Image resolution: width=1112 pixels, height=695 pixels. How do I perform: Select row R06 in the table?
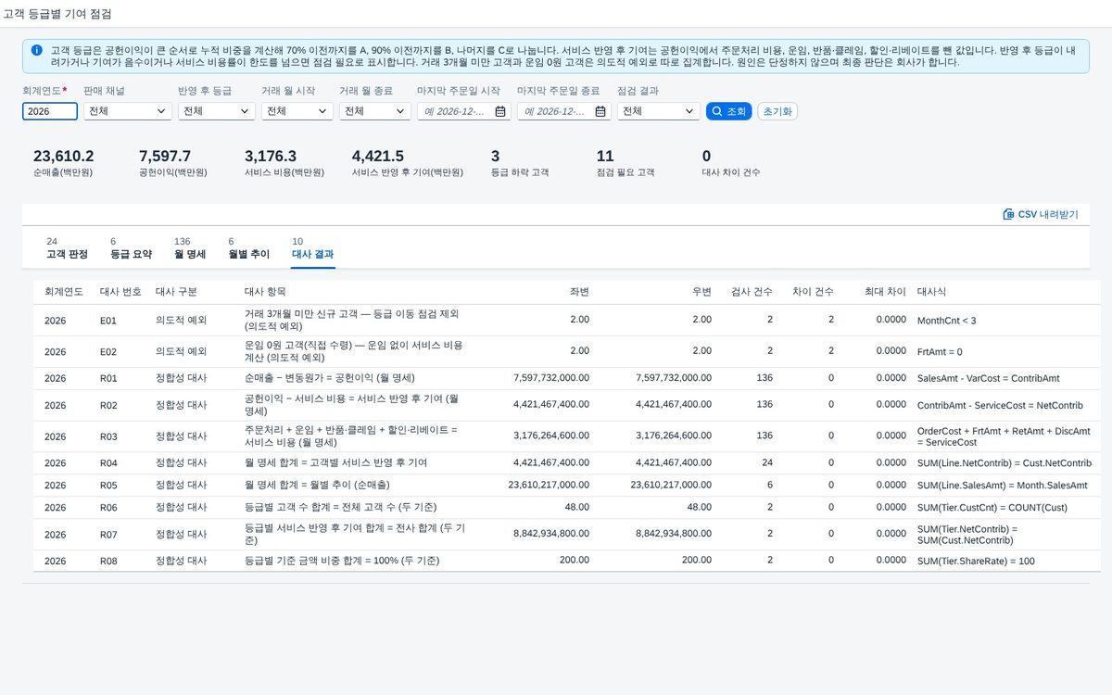(567, 507)
